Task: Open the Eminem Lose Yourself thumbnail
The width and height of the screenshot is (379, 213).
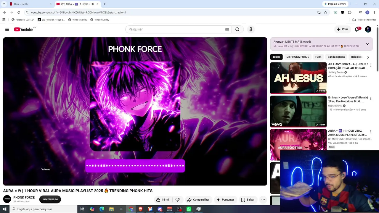Action: [298, 112]
